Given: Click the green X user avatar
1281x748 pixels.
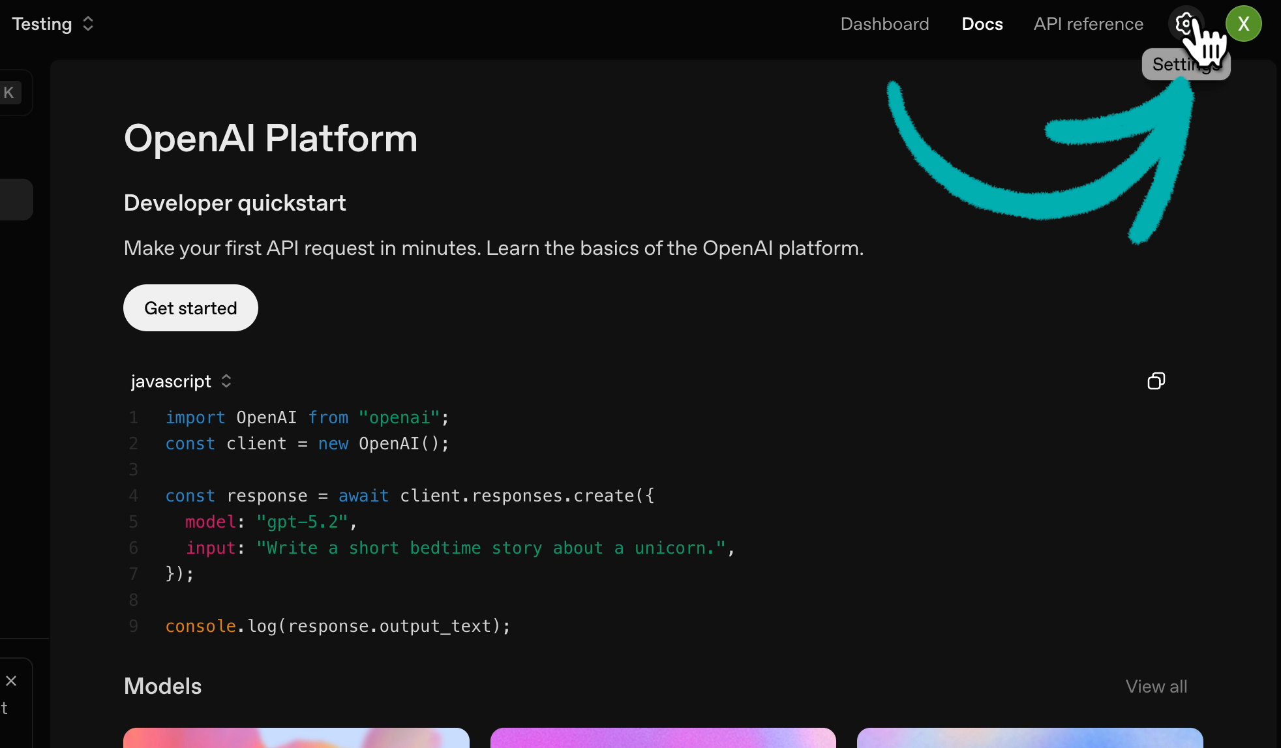Looking at the screenshot, I should 1243,24.
